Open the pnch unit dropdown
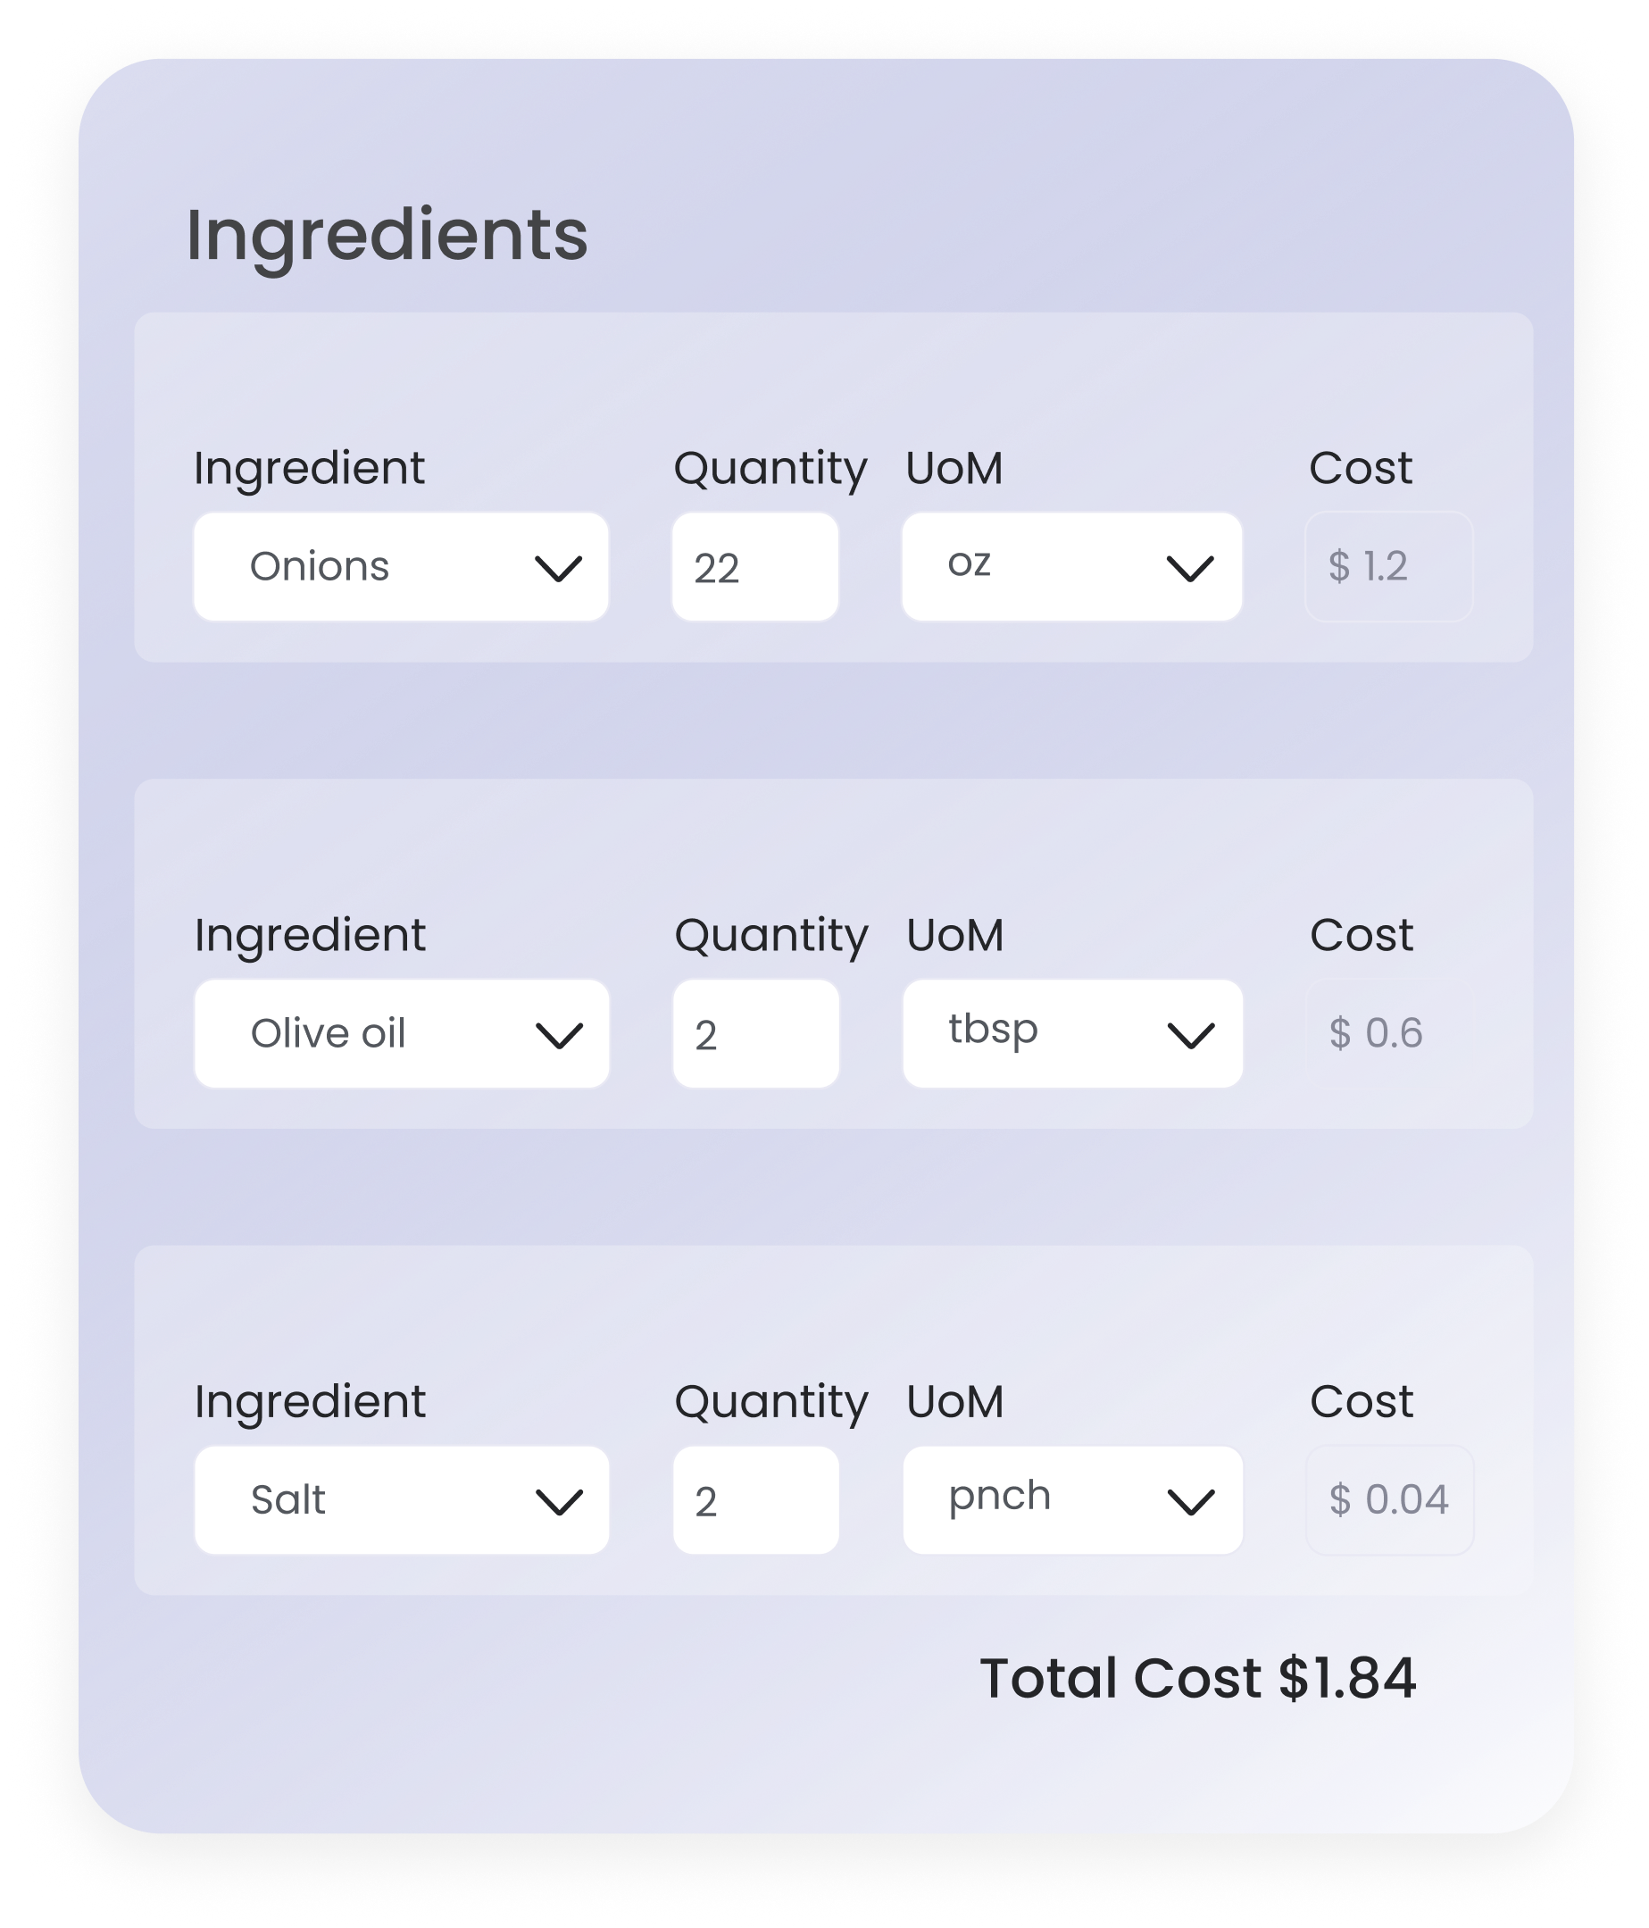Screen dimensions: 1649x1928 1072,1500
